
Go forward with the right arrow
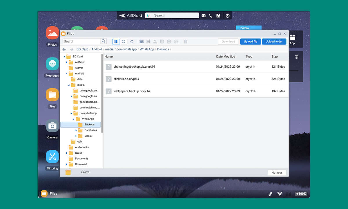click(72, 49)
